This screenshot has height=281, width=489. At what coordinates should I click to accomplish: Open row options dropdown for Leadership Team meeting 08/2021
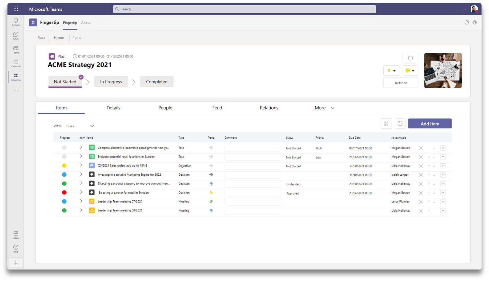point(443,211)
